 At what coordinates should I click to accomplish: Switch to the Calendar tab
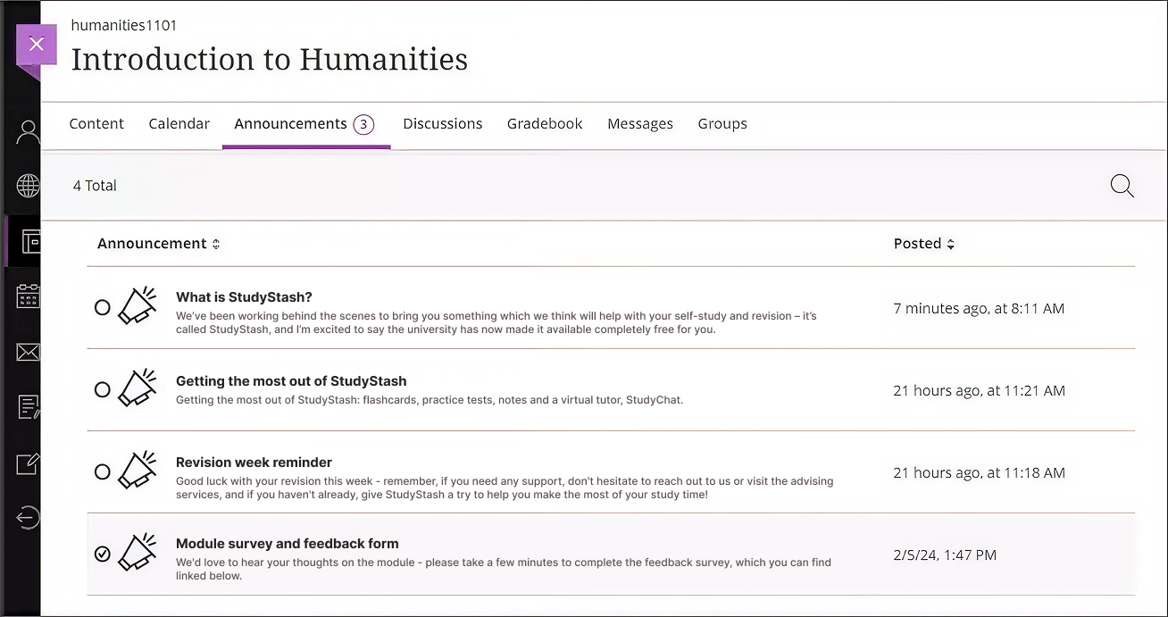point(179,124)
